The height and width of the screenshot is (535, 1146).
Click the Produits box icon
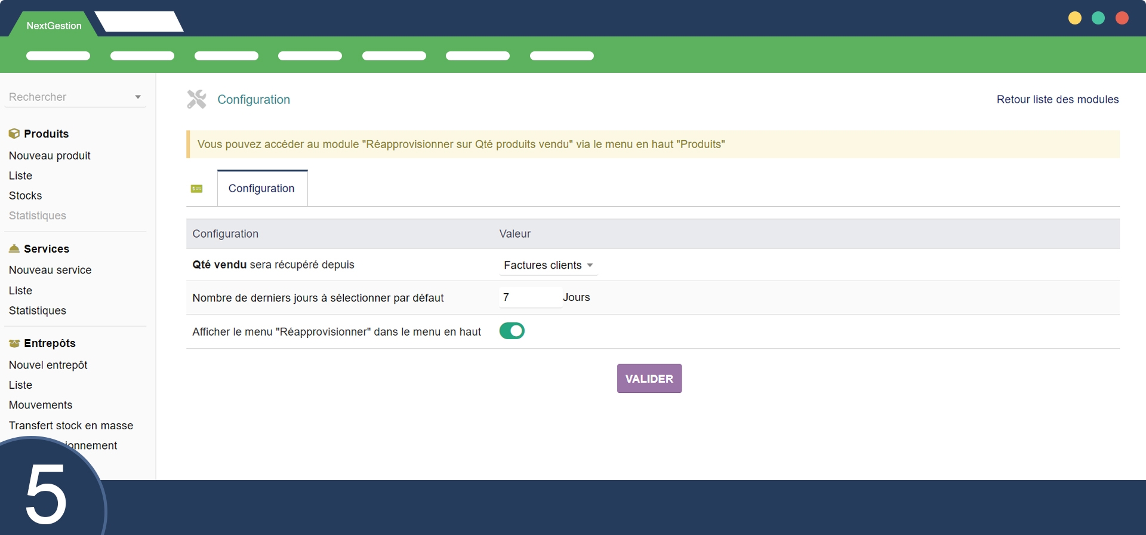point(14,134)
